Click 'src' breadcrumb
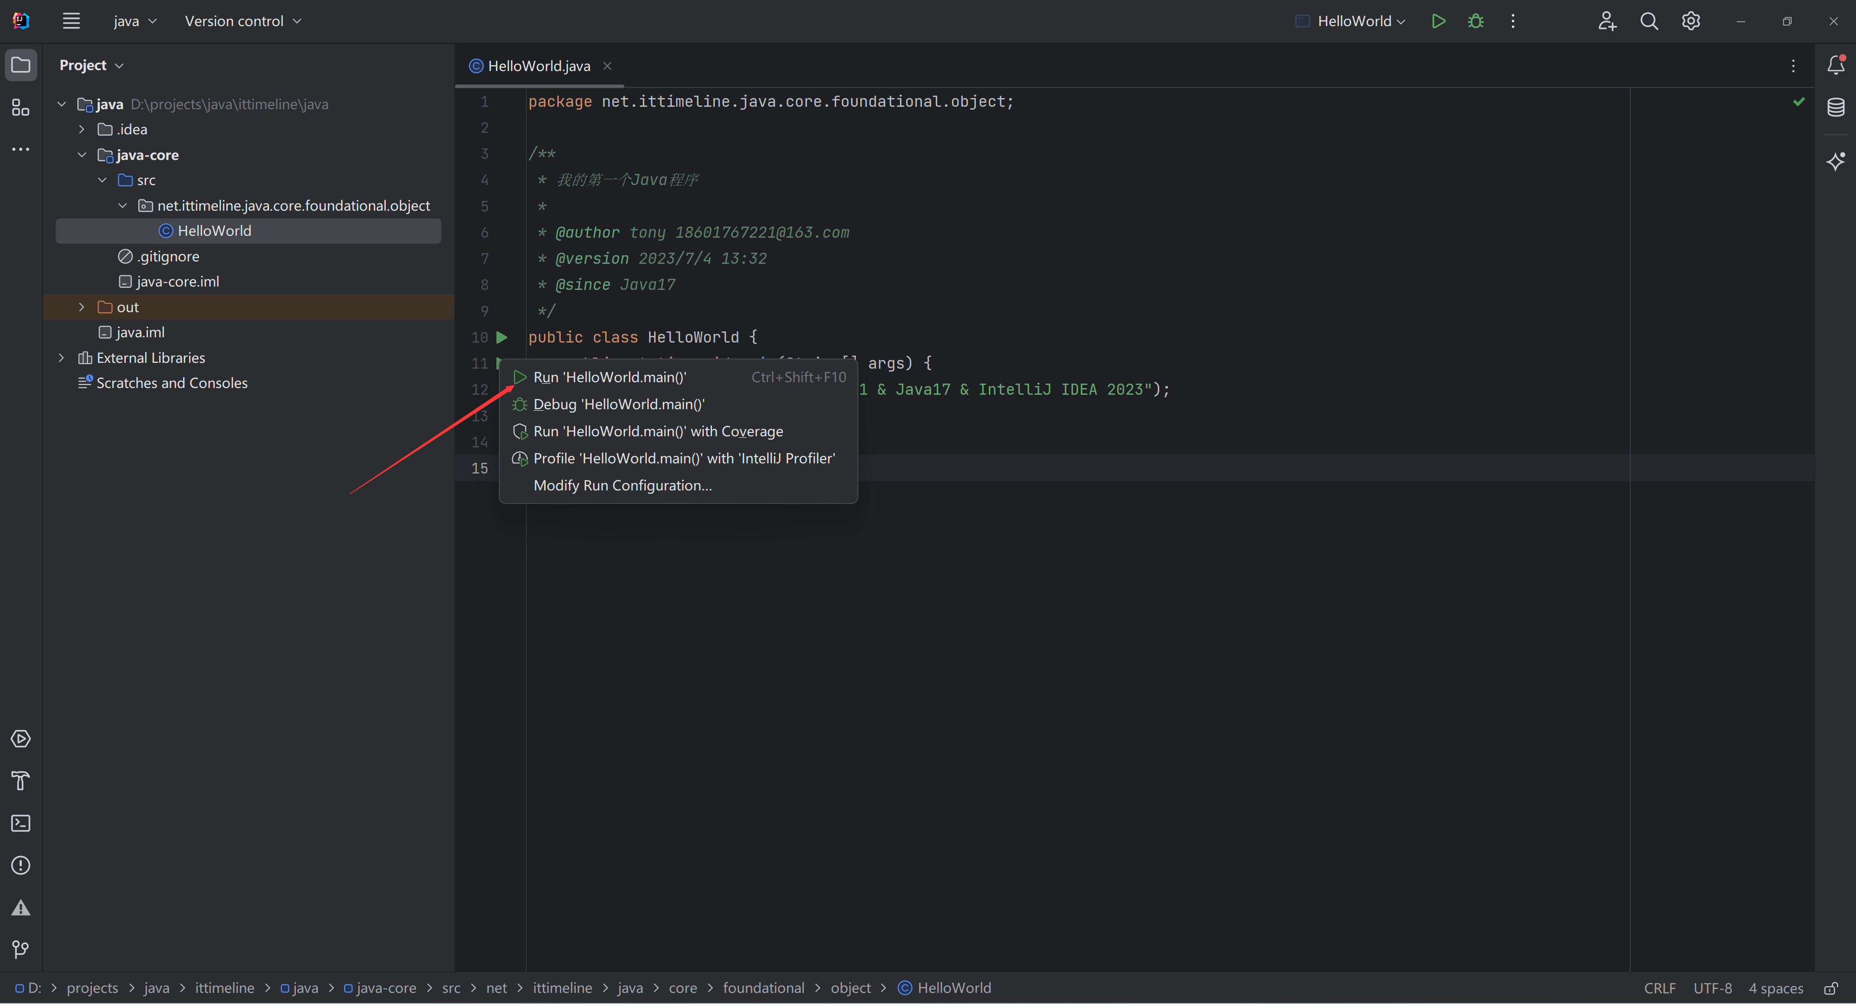Viewport: 1856px width, 1004px height. [451, 988]
